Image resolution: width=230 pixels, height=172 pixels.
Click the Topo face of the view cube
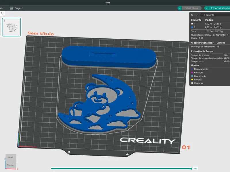11,157
